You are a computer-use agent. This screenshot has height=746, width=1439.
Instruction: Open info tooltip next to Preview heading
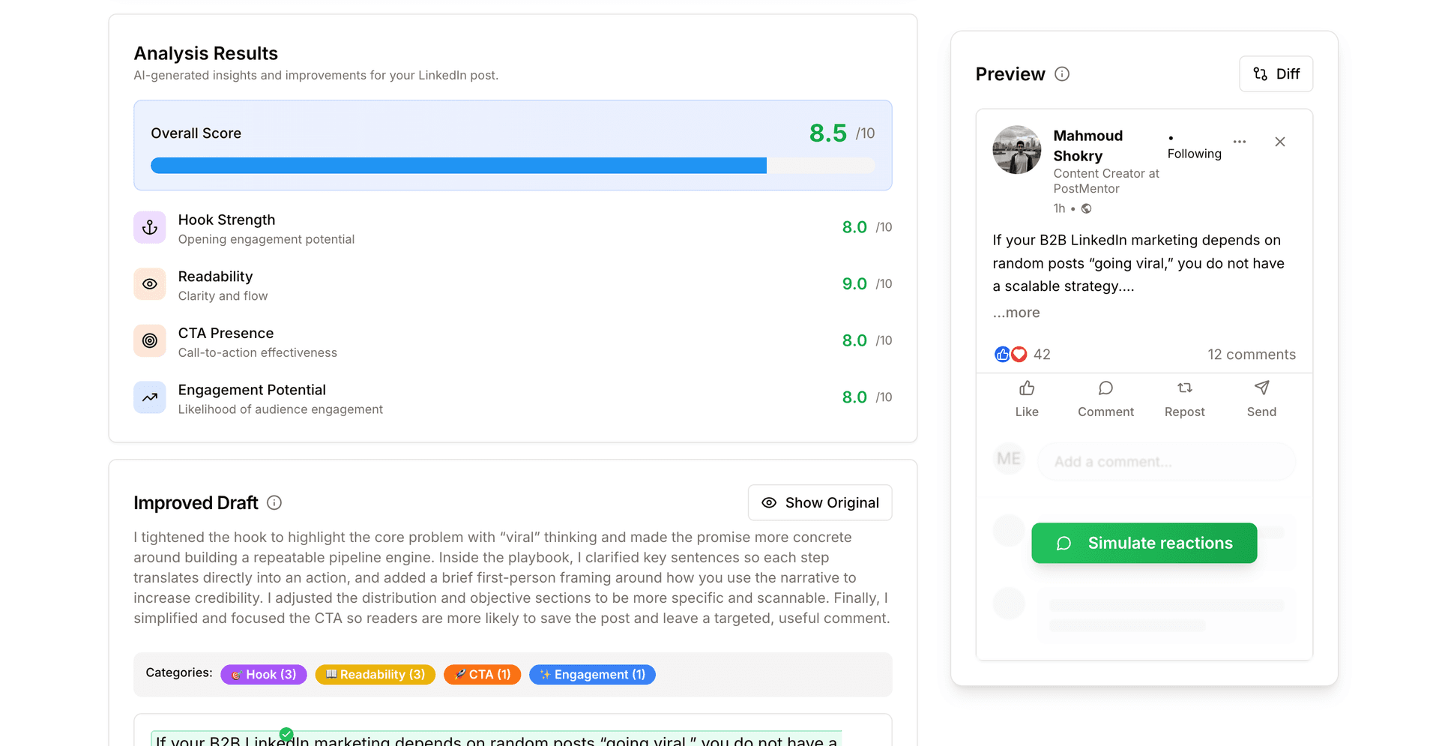[x=1061, y=74]
